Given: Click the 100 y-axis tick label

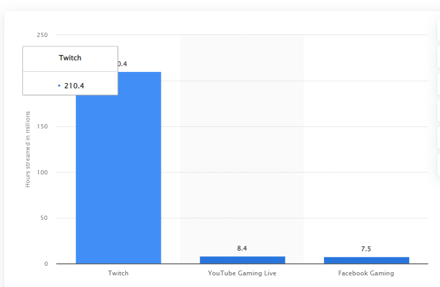Looking at the screenshot, I should (42, 172).
